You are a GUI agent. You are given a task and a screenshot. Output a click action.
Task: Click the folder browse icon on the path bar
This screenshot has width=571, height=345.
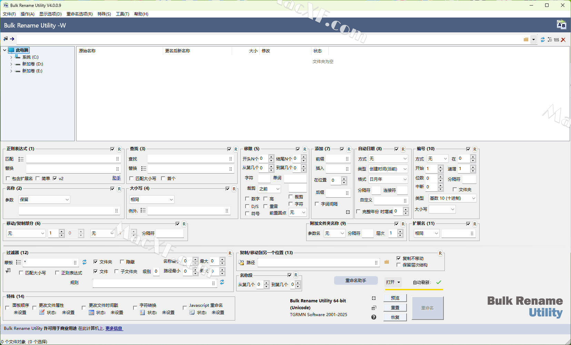[526, 40]
